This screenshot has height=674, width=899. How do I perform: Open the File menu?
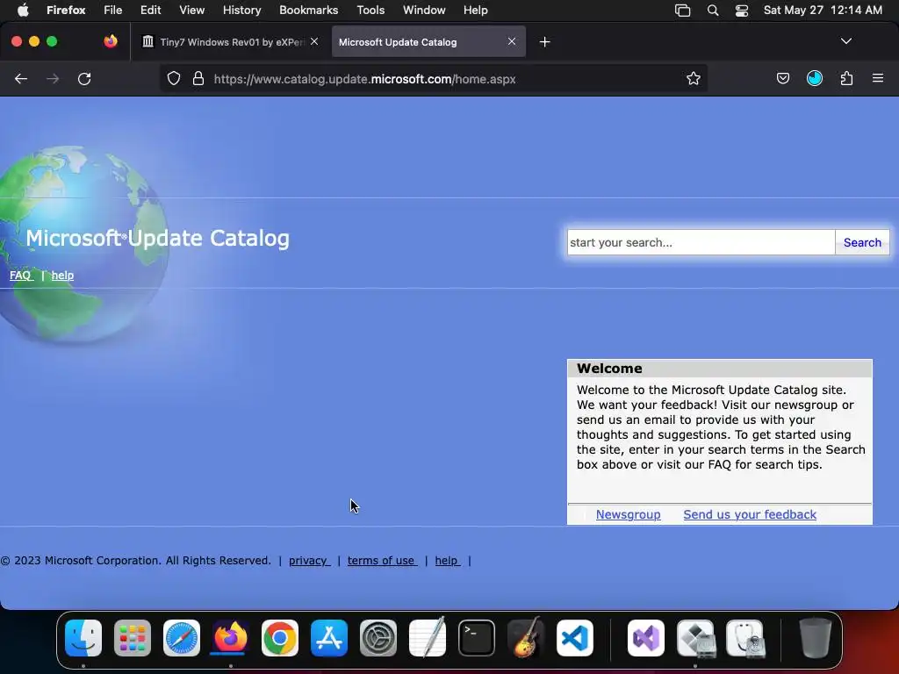click(113, 11)
